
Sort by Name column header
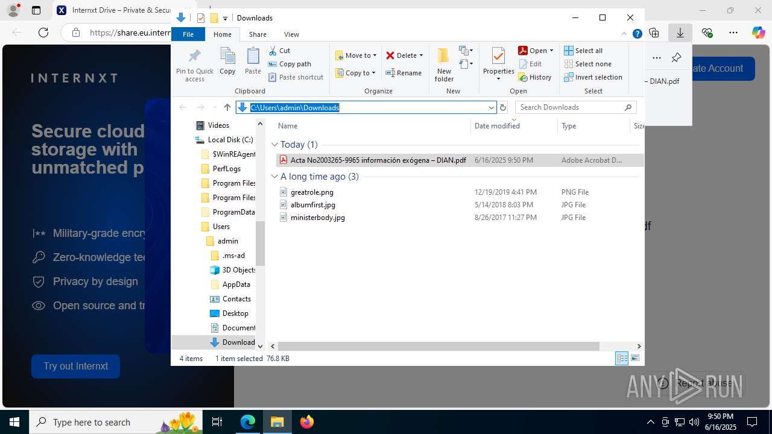[x=288, y=126]
